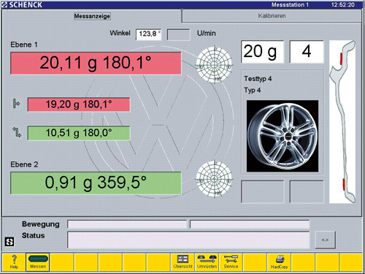Click the small S icon beside Status
Screen dimensions: 365x274
(x=9, y=242)
